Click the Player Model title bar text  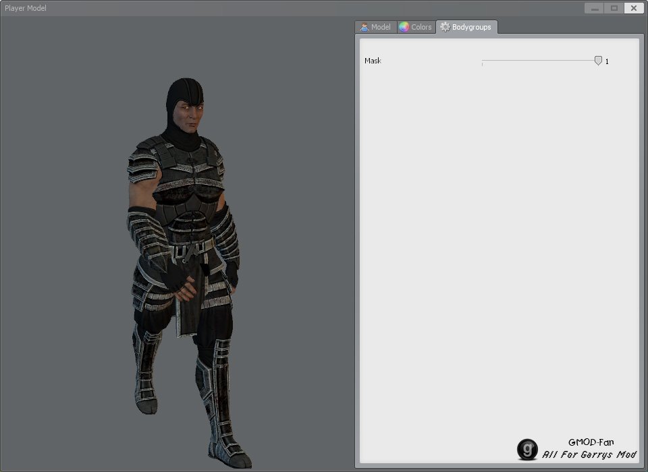[26, 8]
